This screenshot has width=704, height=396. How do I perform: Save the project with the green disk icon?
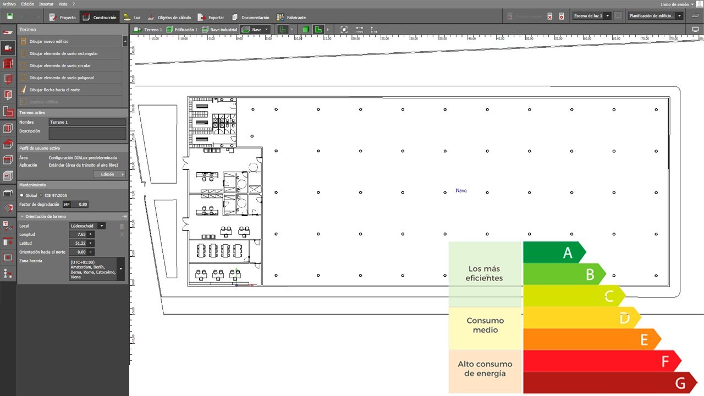[9, 17]
